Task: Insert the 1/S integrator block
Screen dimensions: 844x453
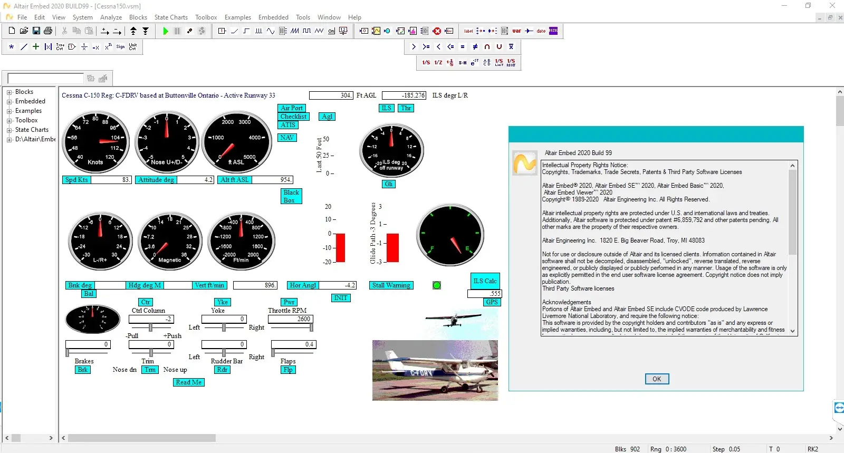Action: pos(426,62)
